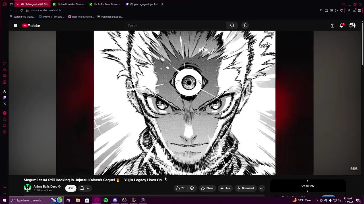The width and height of the screenshot is (364, 204).
Task: Click the taskbar volume speaker icon
Action: [340, 200]
